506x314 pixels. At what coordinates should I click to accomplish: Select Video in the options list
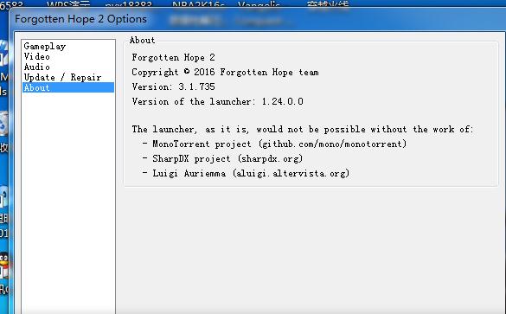coord(37,56)
